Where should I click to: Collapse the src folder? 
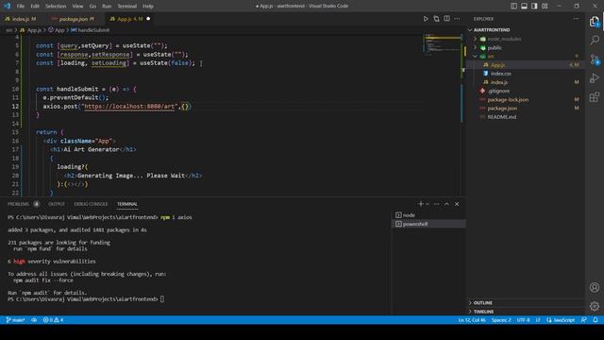(x=476, y=57)
